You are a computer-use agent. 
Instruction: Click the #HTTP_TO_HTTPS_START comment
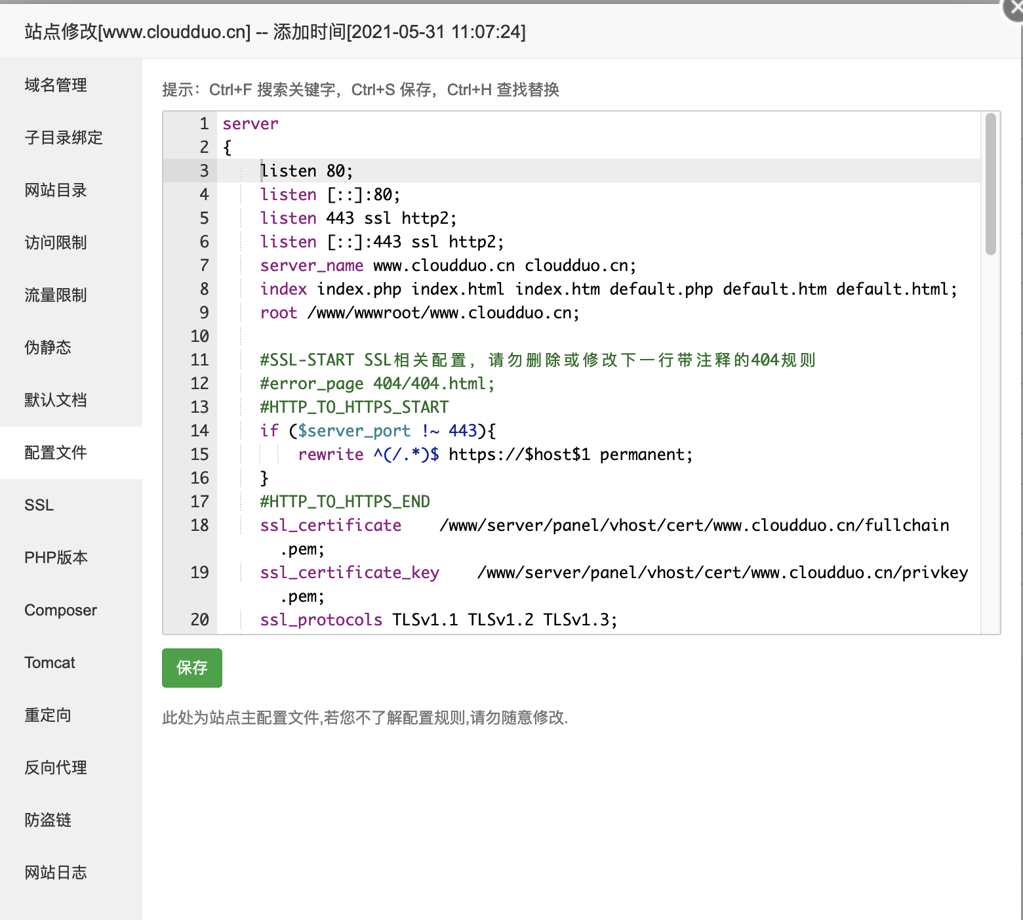(x=354, y=407)
